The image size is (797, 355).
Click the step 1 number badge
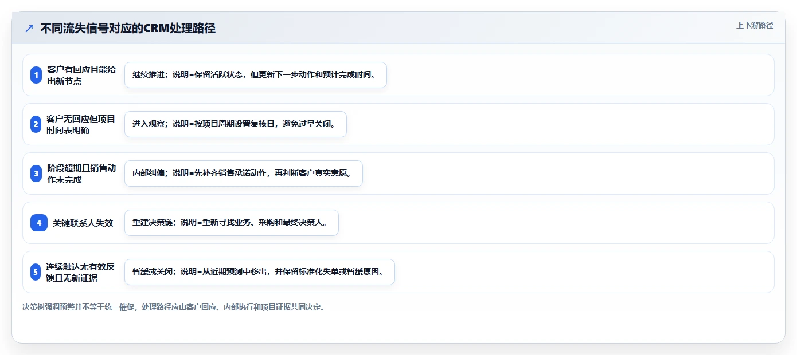click(36, 75)
